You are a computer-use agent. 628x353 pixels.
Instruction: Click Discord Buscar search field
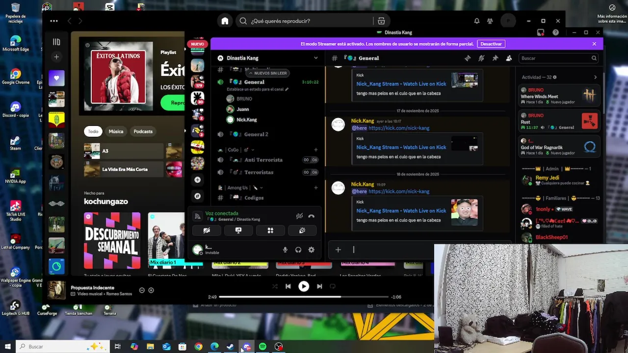click(558, 58)
